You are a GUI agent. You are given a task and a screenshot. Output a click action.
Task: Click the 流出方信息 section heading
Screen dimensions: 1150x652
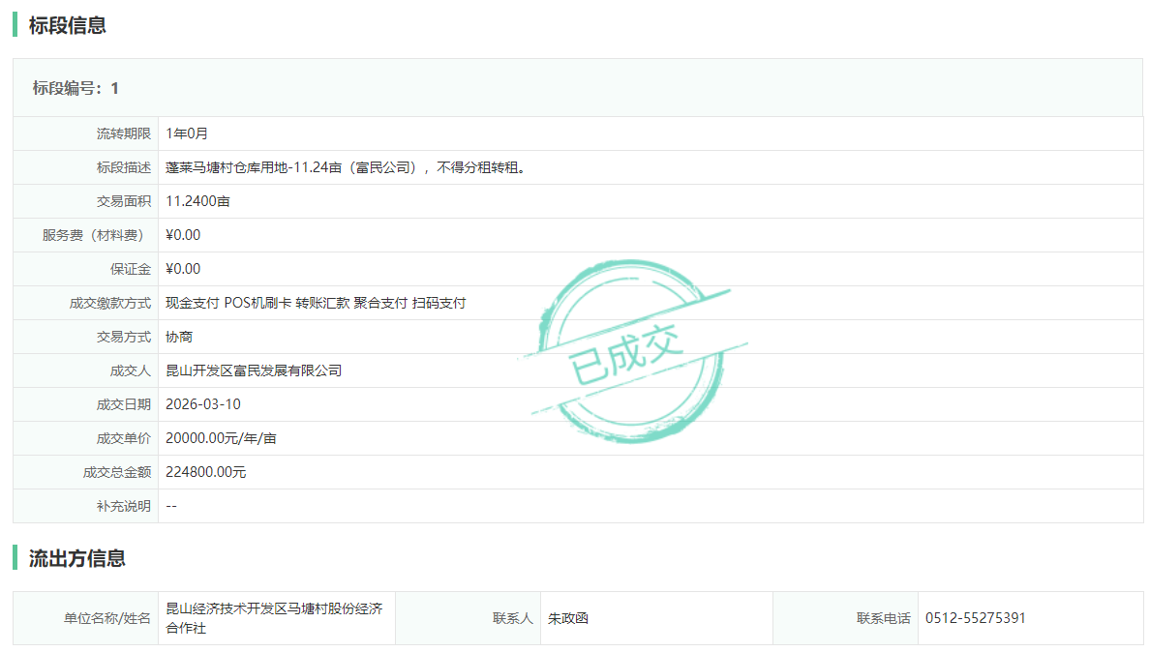click(76, 558)
